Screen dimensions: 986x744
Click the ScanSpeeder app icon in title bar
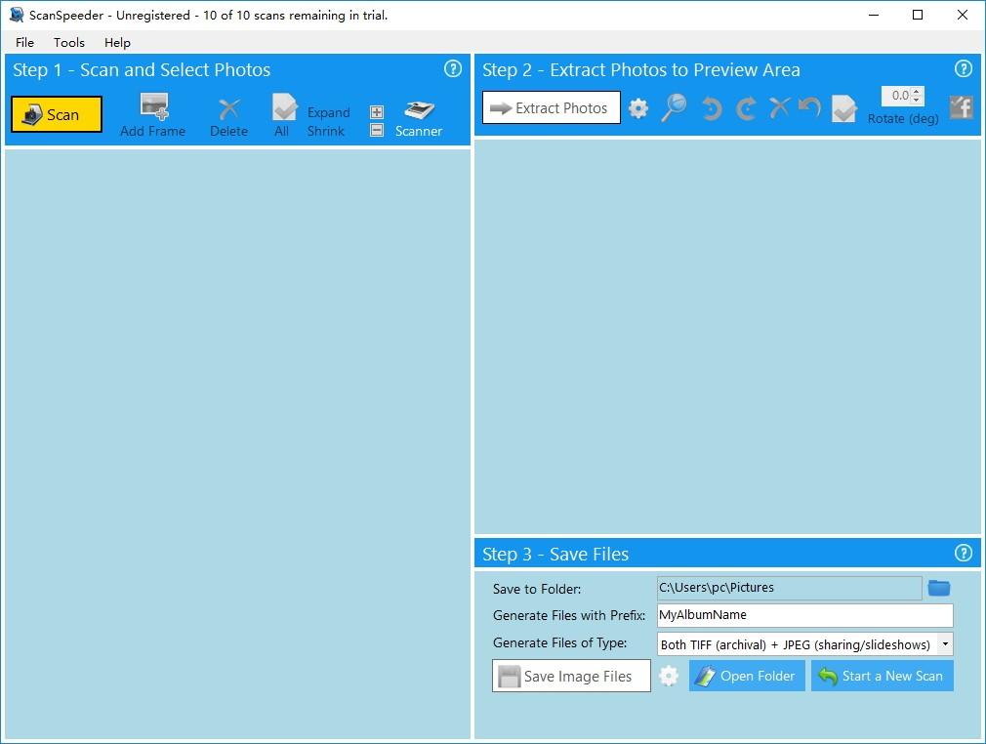17,15
